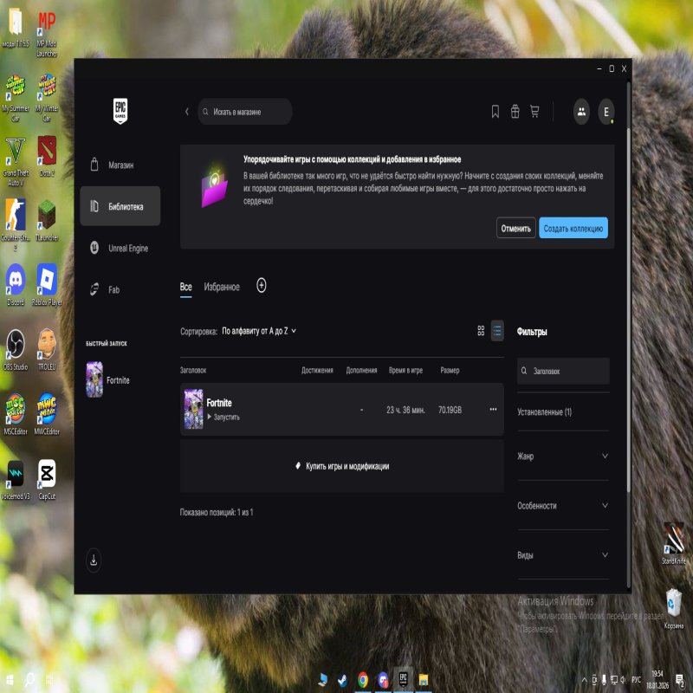
Task: Open the sort order dropdown
Action: coord(259,331)
